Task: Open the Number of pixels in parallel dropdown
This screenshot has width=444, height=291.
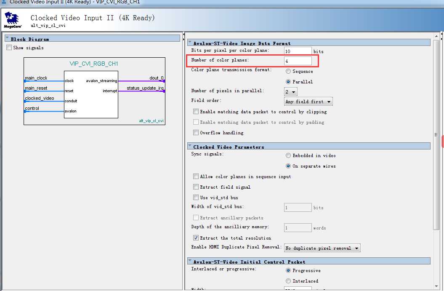Action: pyautogui.click(x=290, y=91)
